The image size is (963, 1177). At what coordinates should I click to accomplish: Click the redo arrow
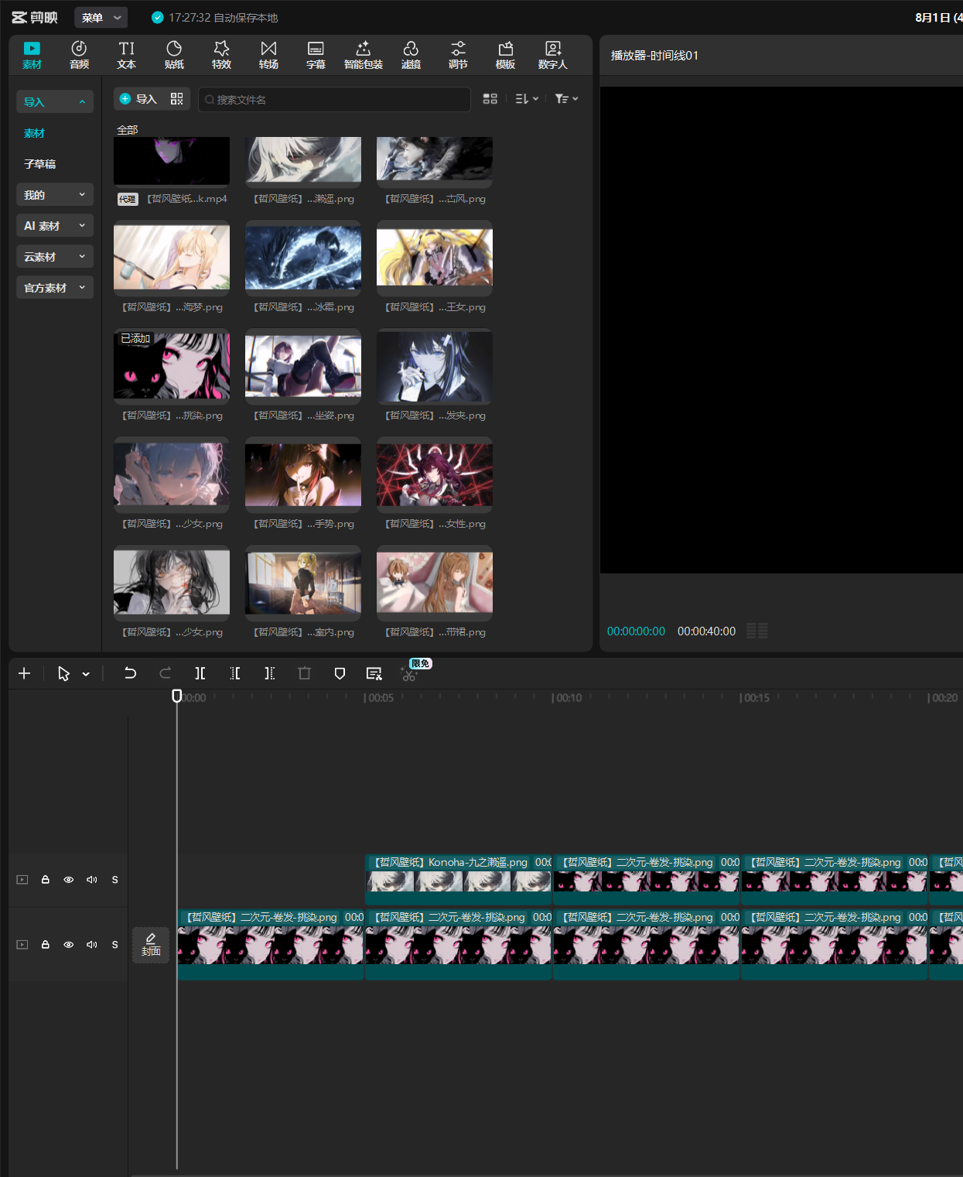click(x=165, y=673)
